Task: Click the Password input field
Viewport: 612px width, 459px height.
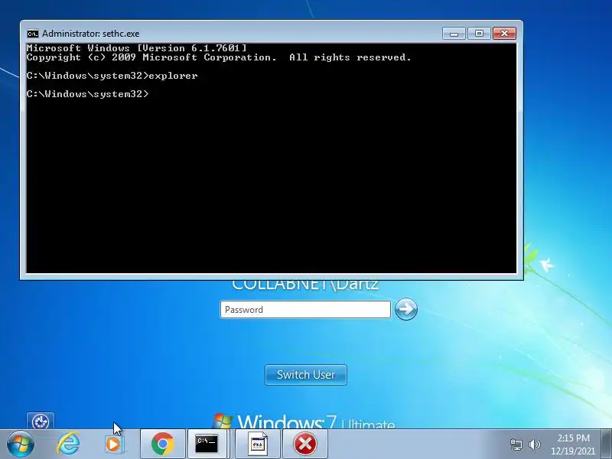Action: [x=305, y=310]
